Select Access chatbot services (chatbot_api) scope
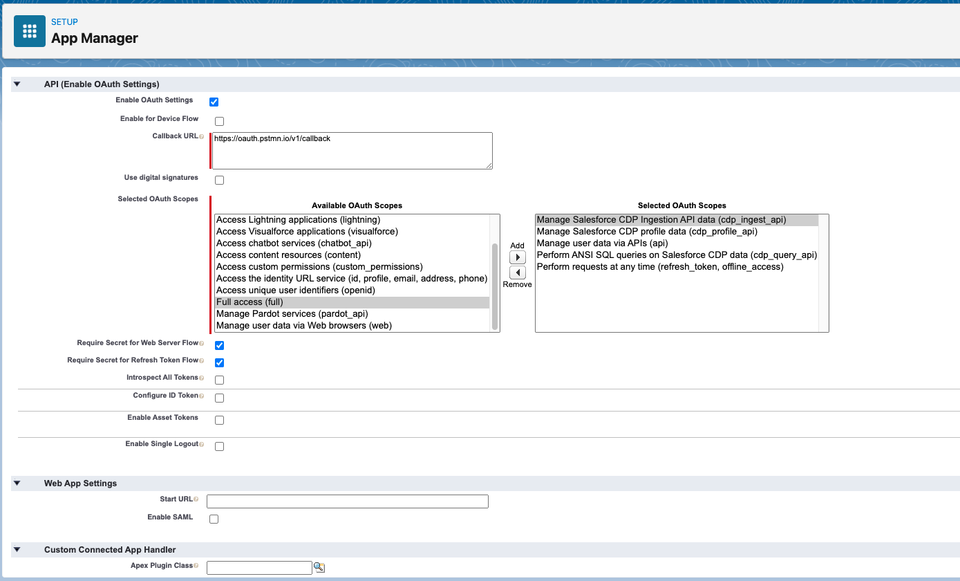The height and width of the screenshot is (581, 960). pyautogui.click(x=352, y=243)
